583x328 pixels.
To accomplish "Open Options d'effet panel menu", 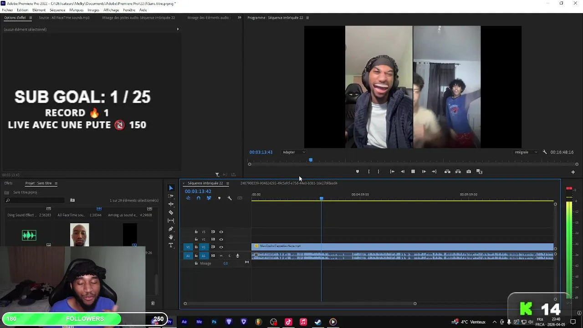I will point(31,18).
